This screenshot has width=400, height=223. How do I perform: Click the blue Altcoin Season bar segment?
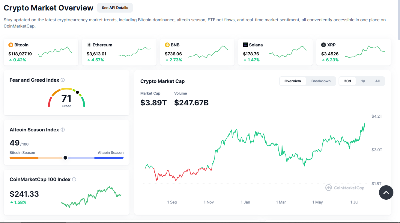109,158
